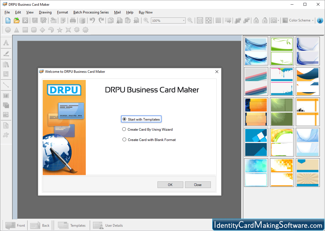Screen dimensions: 325x231
Task: Close the welcome dialog with X
Action: (217, 72)
